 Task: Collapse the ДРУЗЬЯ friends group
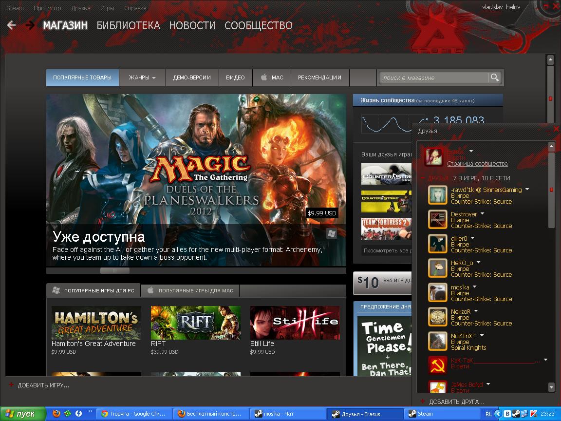[423, 178]
